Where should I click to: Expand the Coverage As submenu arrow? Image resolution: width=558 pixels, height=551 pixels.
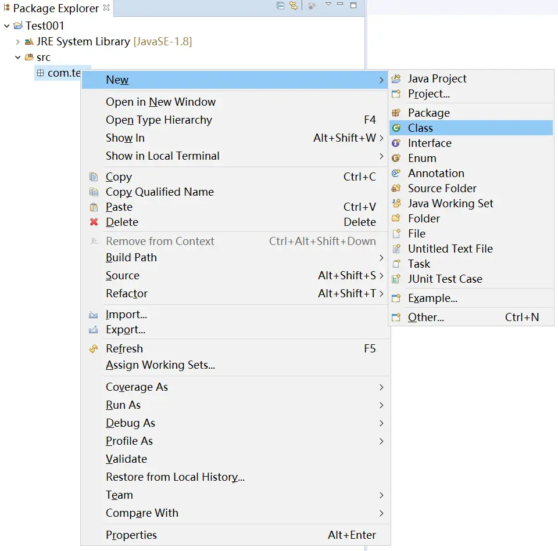(381, 387)
